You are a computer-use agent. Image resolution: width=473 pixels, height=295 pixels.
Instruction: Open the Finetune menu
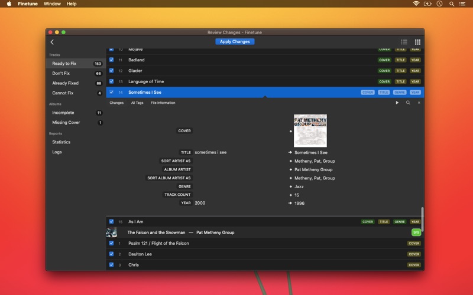[x=28, y=4]
